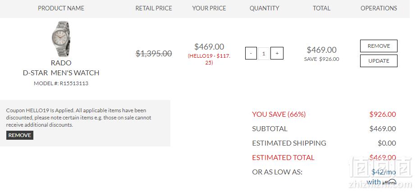416x192 pixels.
Task: Click the RADO brand name
Action: [61, 63]
